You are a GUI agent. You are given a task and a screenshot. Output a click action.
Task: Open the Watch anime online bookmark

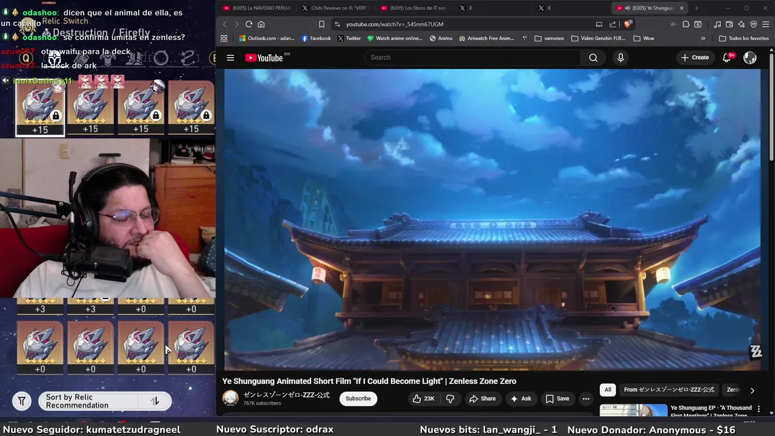pyautogui.click(x=395, y=38)
